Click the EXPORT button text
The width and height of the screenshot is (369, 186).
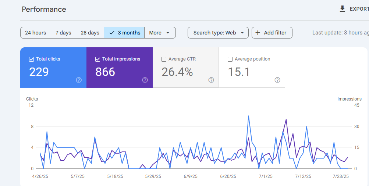click(x=359, y=9)
